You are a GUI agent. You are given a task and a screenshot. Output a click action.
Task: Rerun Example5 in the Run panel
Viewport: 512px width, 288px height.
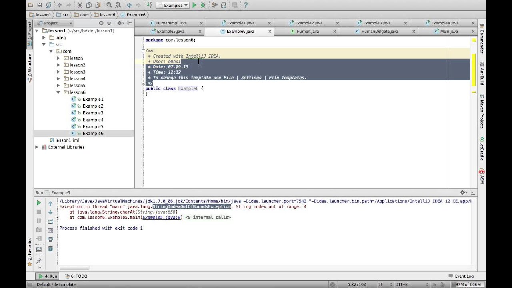(x=39, y=203)
